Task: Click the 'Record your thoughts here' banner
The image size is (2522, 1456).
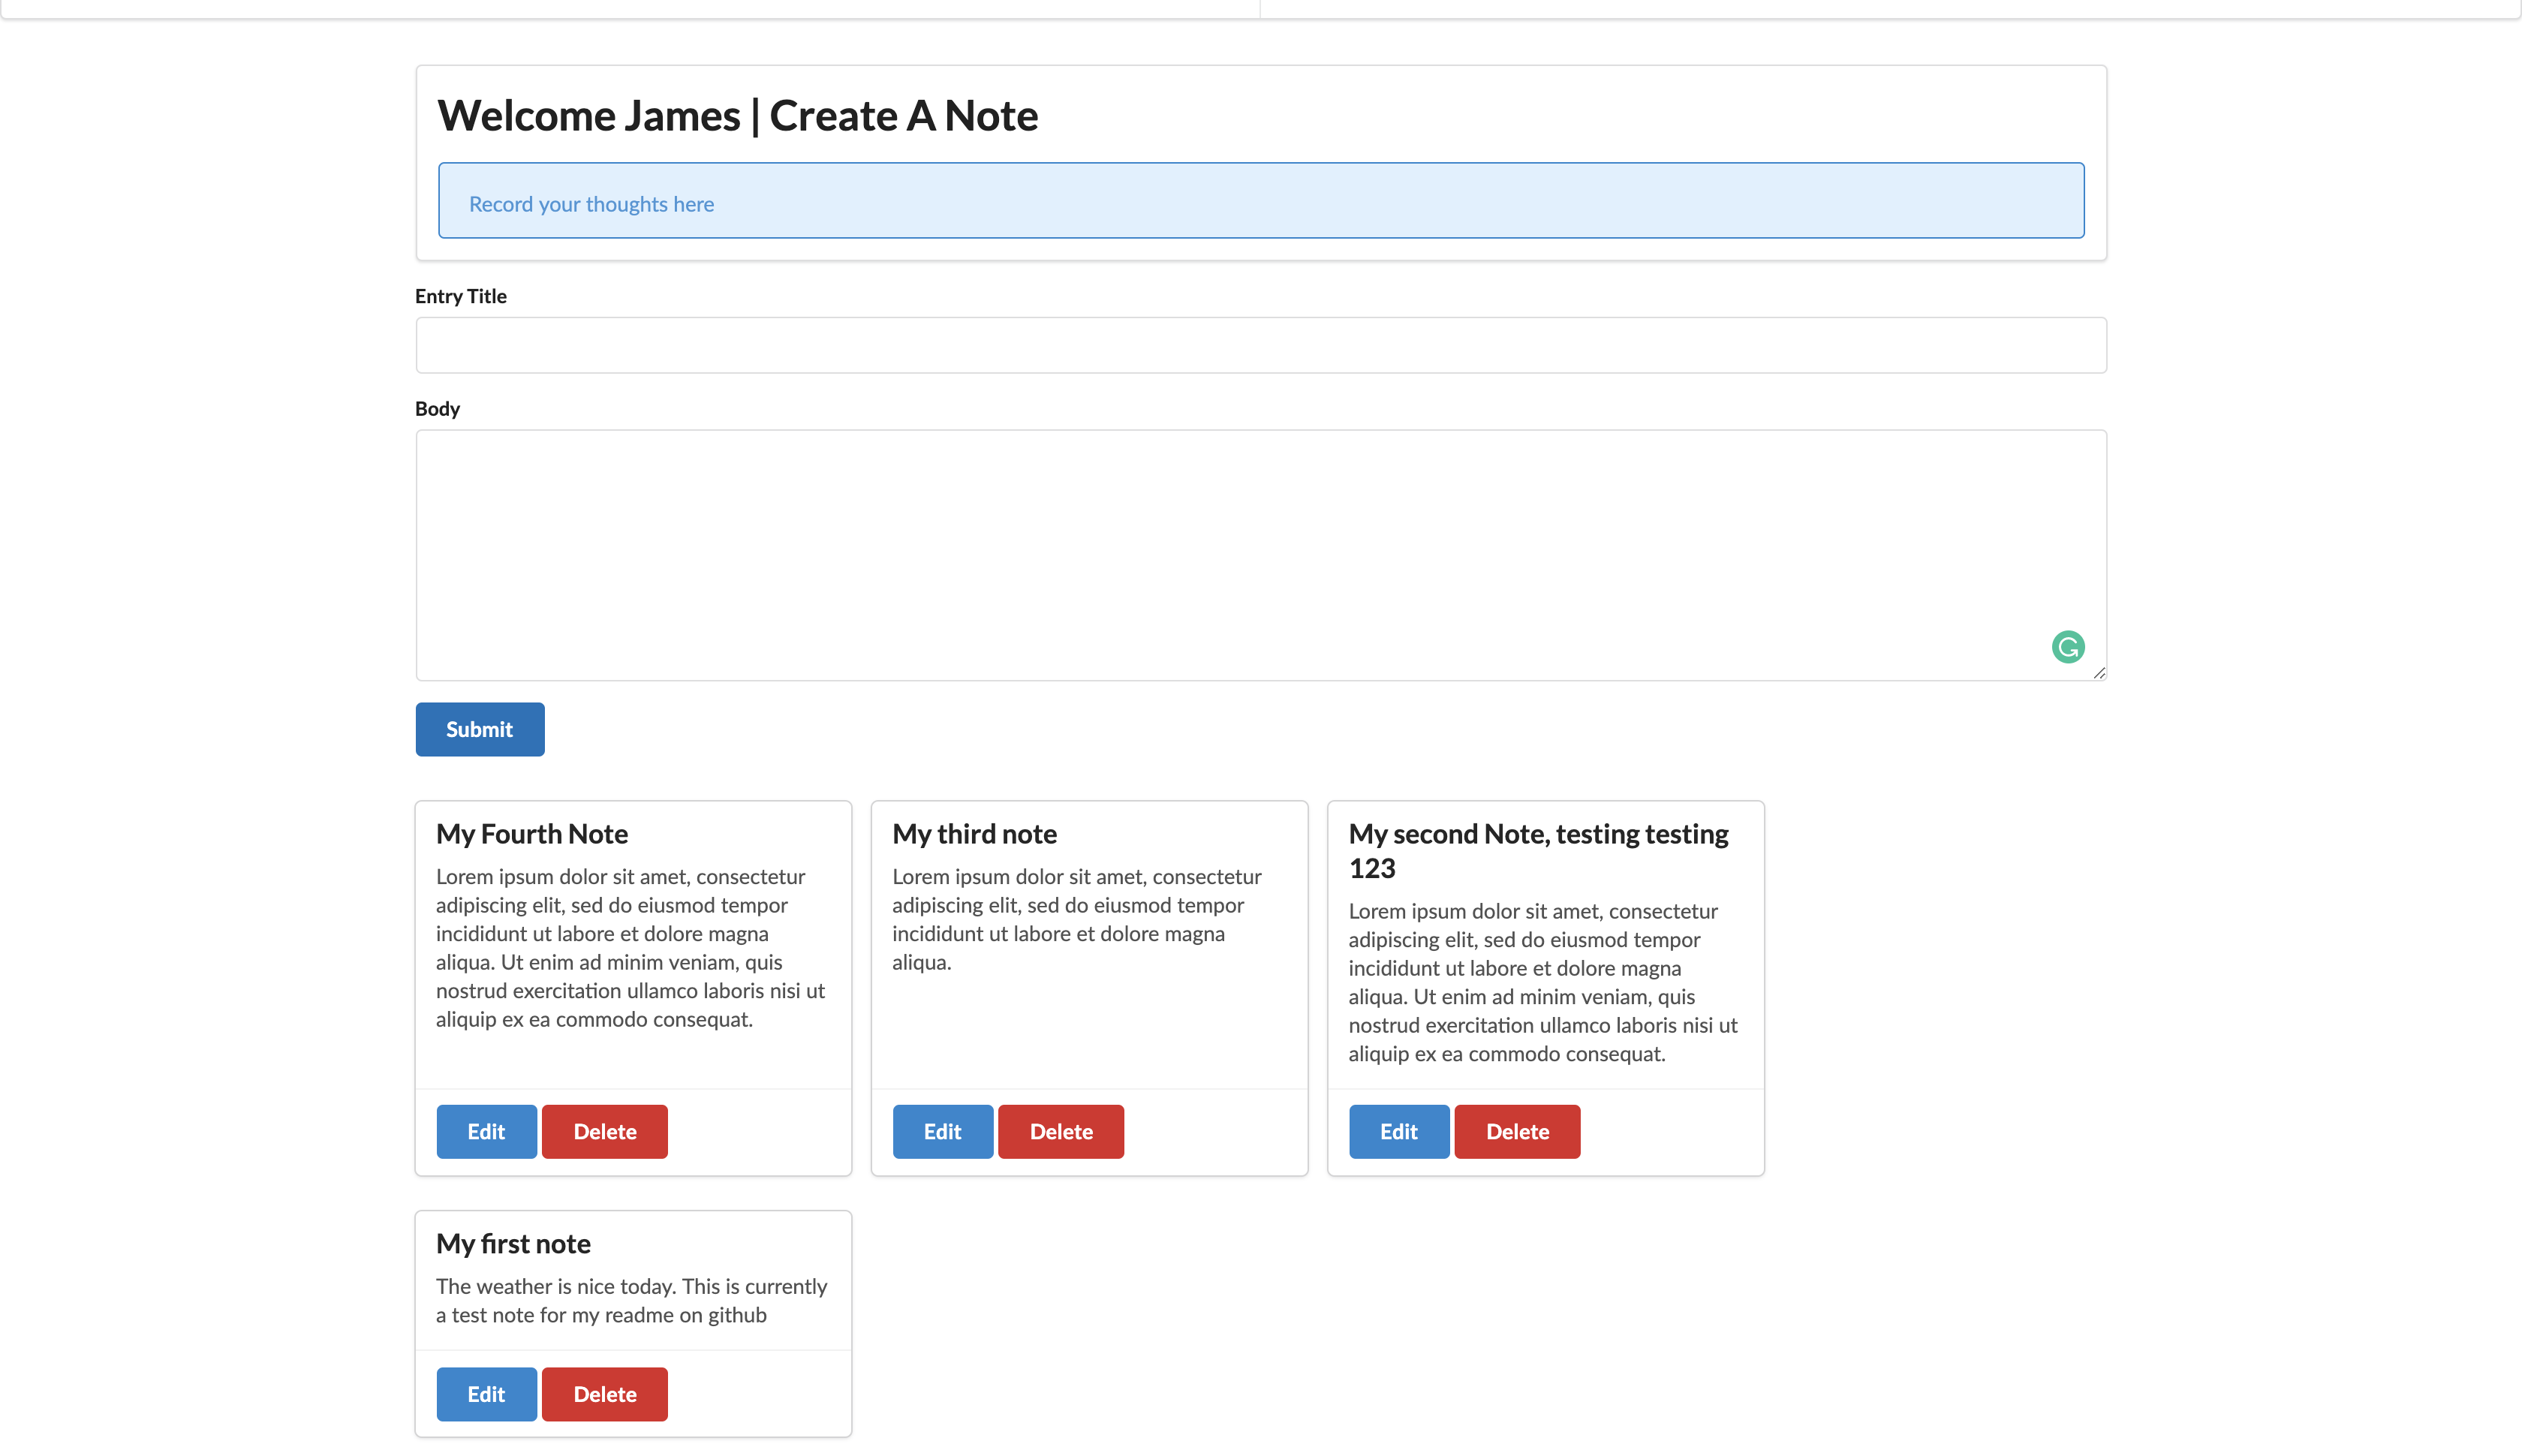Action: [1260, 201]
